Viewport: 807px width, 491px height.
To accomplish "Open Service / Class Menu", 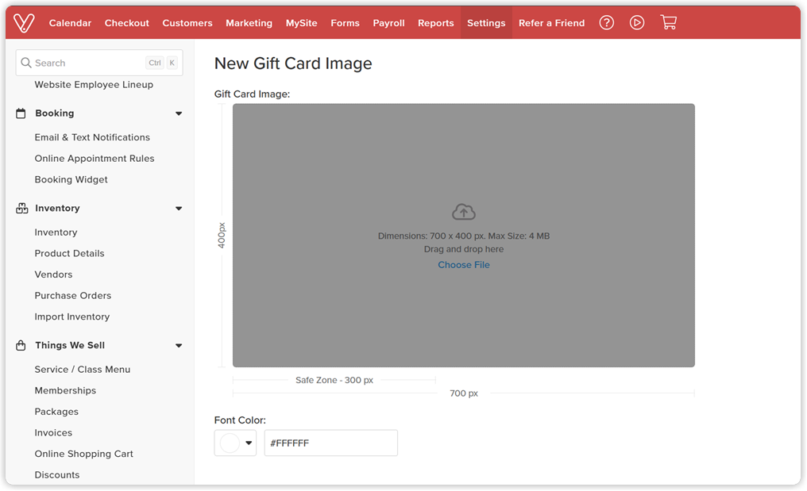I will click(83, 370).
